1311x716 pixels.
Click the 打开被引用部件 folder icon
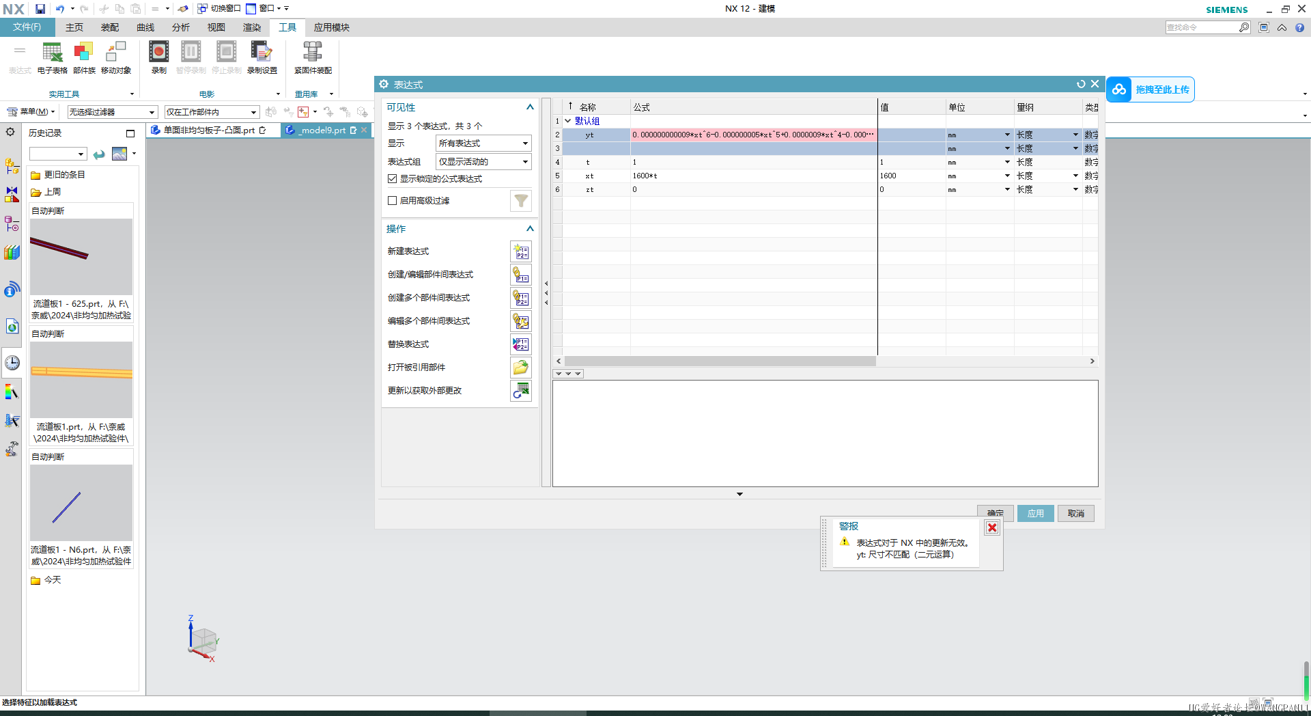point(521,368)
